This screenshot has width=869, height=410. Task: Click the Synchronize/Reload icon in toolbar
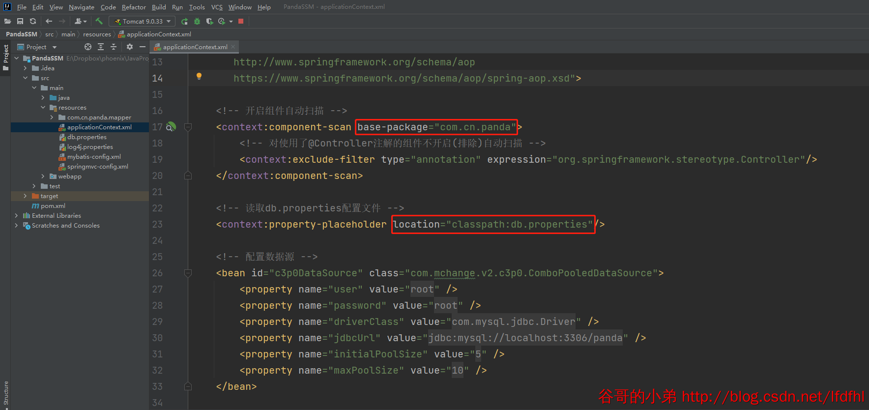click(33, 21)
